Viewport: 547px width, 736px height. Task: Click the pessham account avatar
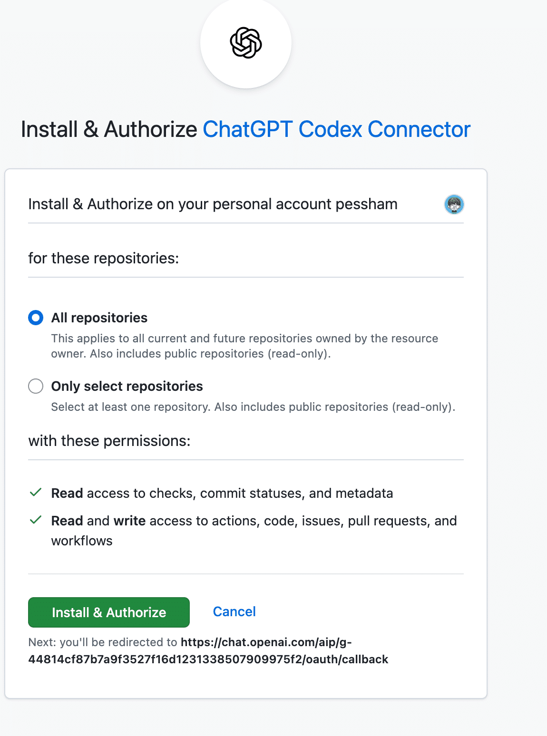454,204
